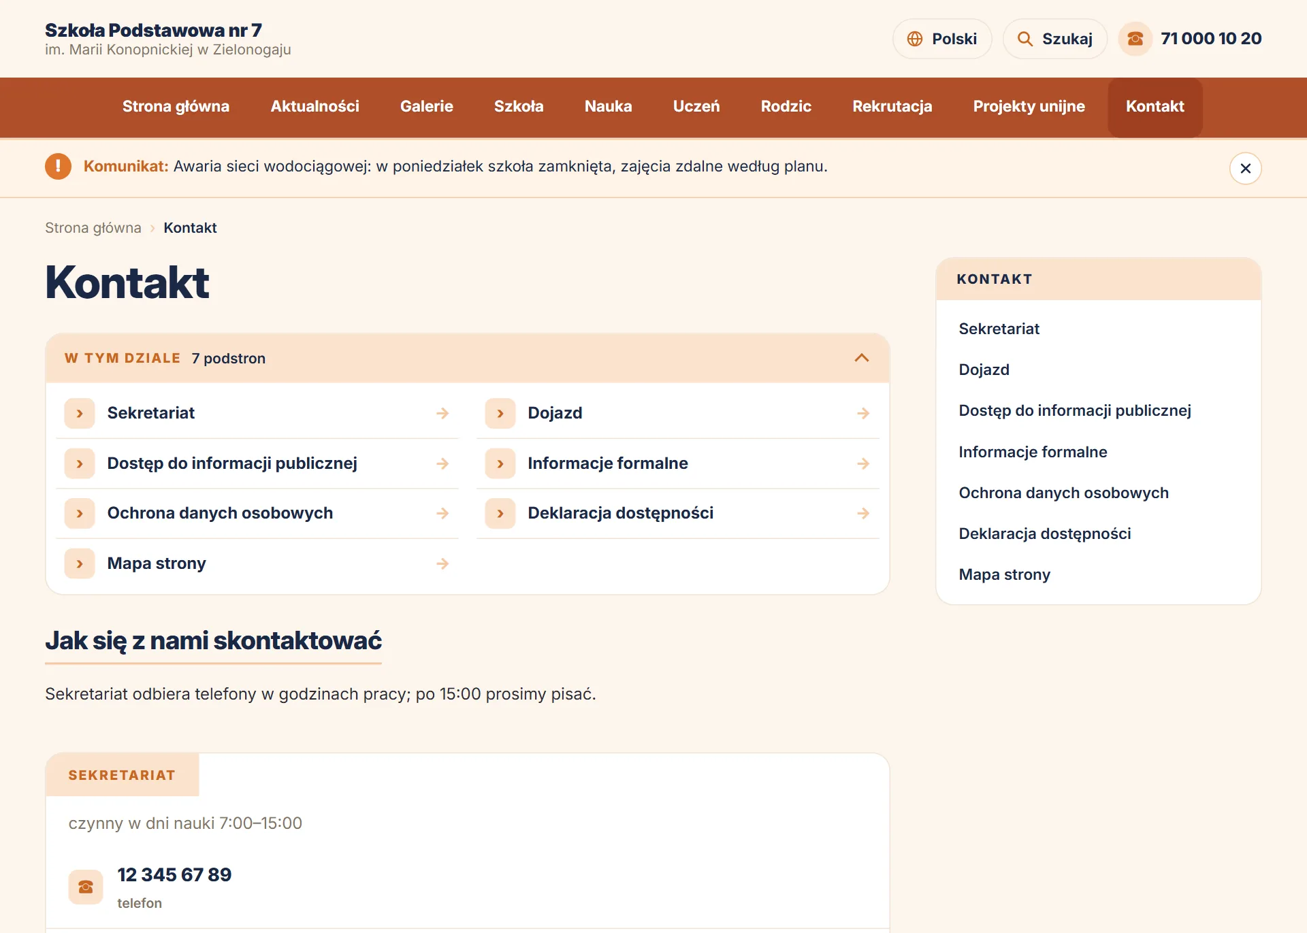Screen dimensions: 1307x933
Task: Open the sidebar Sekretariat link
Action: coord(999,329)
